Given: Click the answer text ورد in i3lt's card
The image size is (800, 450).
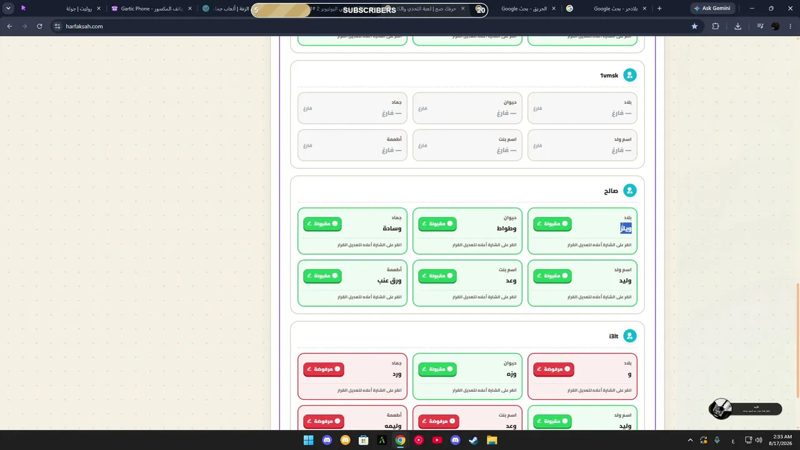Looking at the screenshot, I should point(396,374).
